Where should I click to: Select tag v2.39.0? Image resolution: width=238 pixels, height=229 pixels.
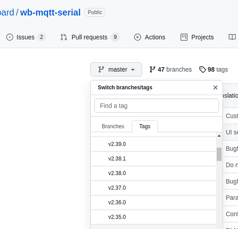tap(153, 144)
